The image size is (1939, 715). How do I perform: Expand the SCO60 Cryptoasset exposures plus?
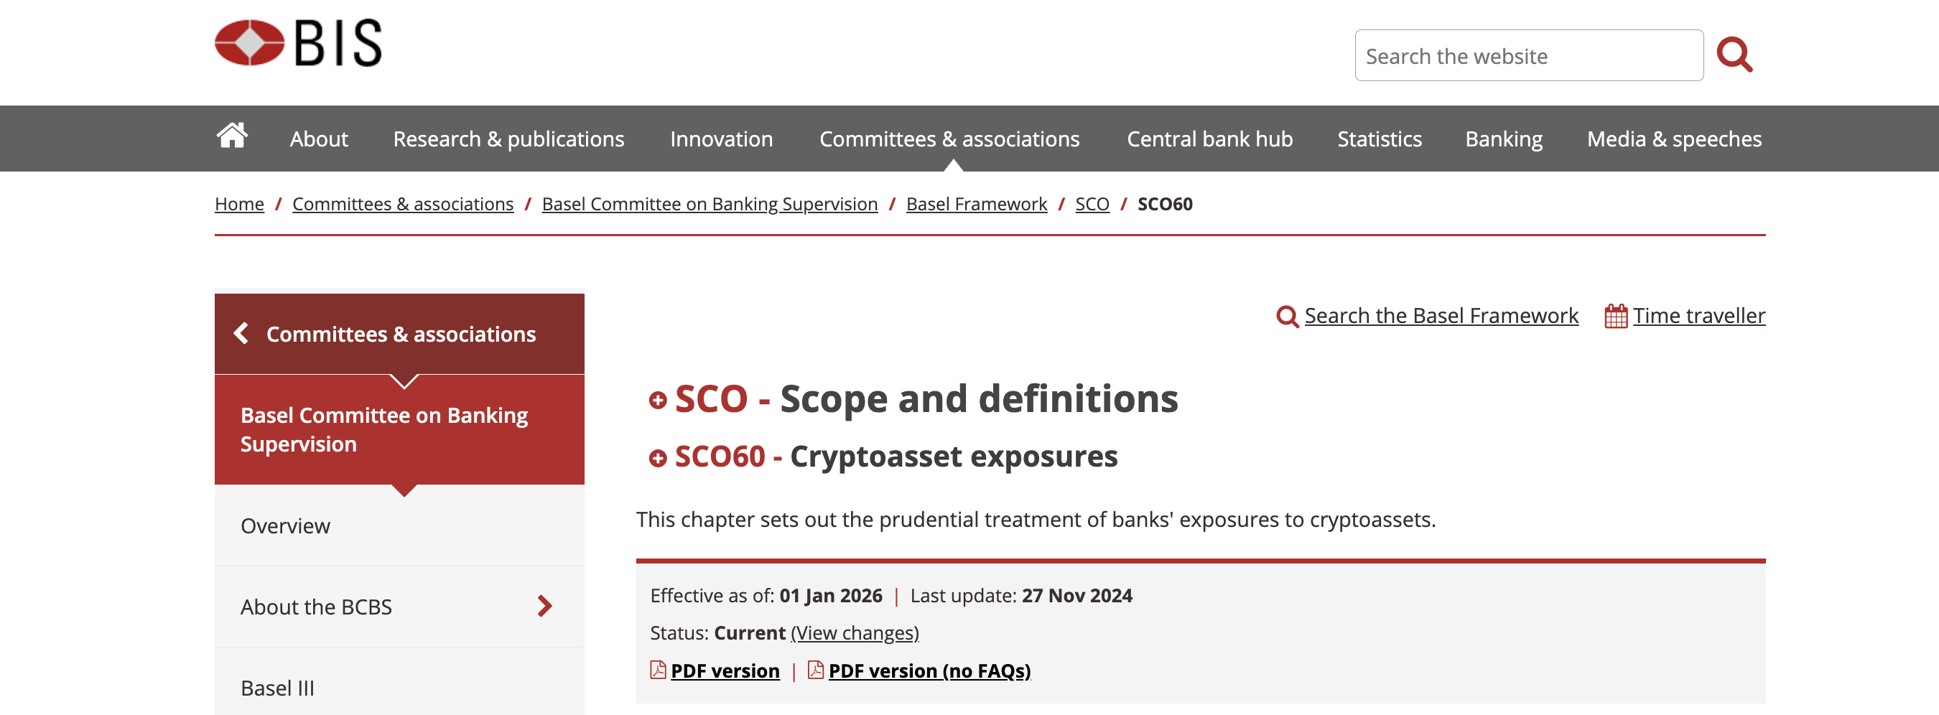tap(658, 458)
